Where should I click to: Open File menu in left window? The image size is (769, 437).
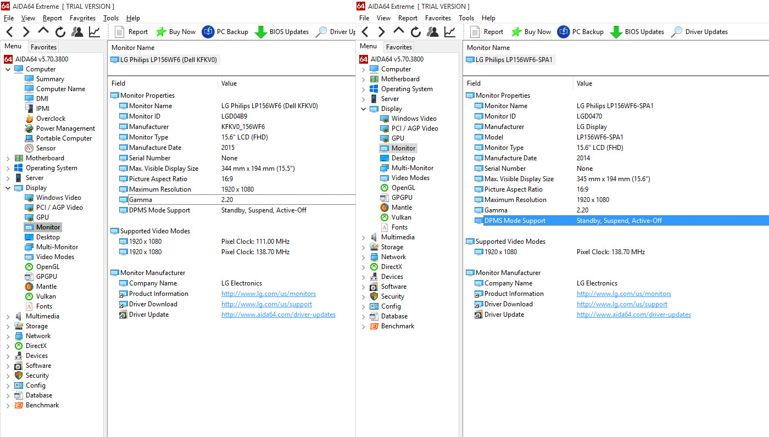9,18
